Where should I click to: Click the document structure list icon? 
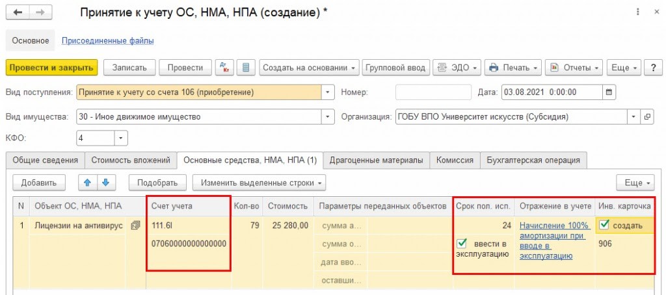pyautogui.click(x=245, y=68)
